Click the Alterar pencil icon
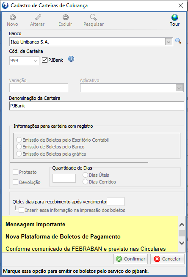 coord(38,17)
